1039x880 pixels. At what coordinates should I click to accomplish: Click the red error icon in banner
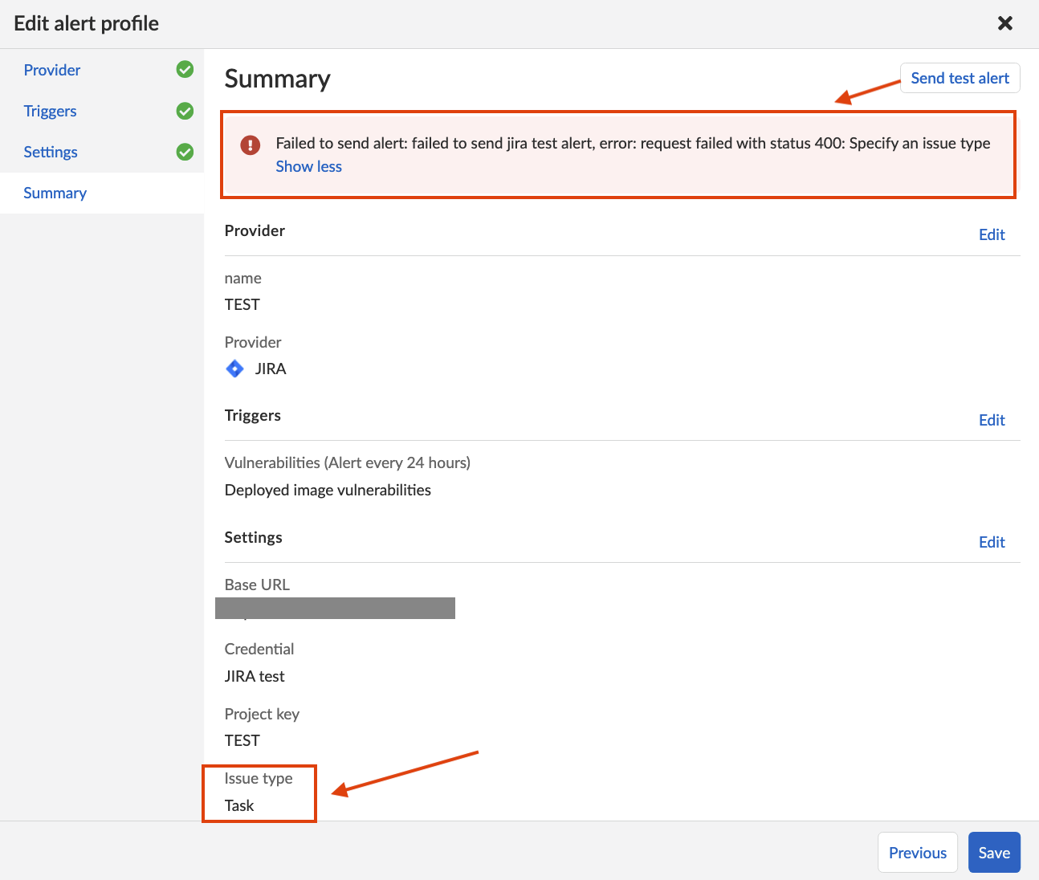pos(251,145)
